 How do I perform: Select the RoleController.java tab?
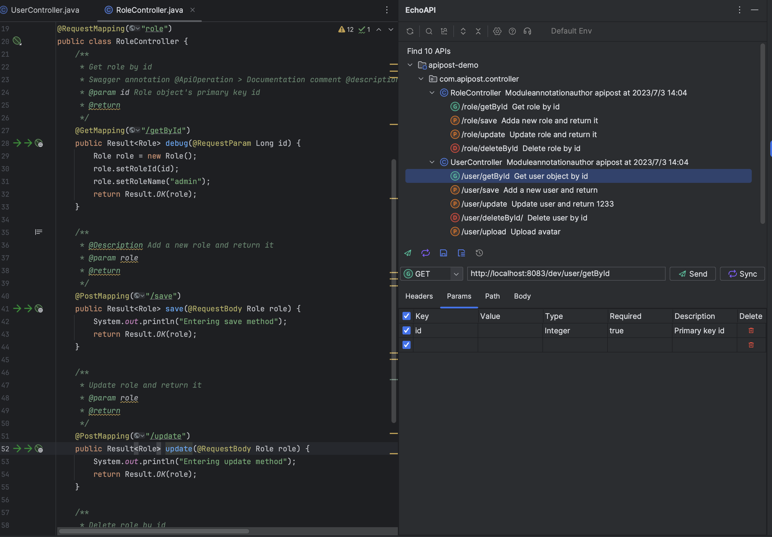pos(149,10)
